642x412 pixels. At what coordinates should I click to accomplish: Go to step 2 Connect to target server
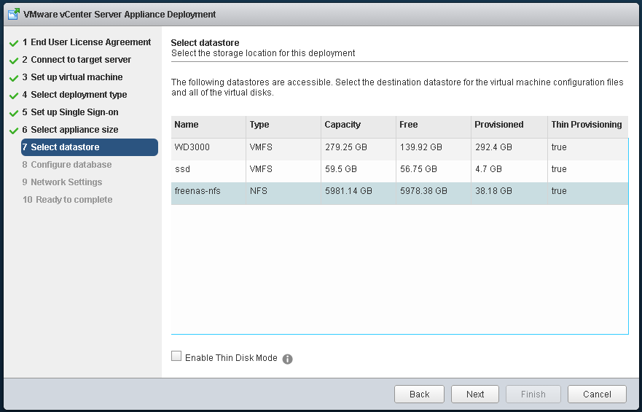(x=77, y=60)
